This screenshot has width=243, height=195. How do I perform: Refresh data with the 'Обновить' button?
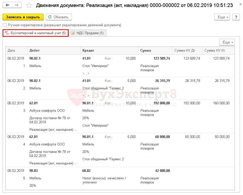(x=59, y=17)
